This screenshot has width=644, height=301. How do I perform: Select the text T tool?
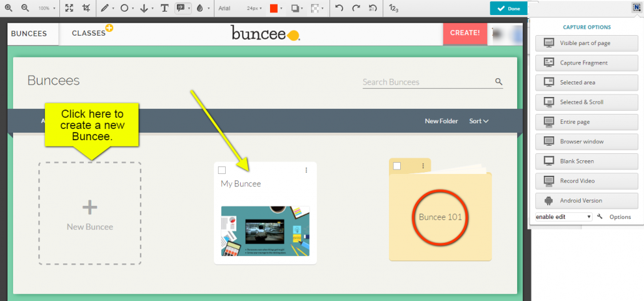pyautogui.click(x=164, y=8)
